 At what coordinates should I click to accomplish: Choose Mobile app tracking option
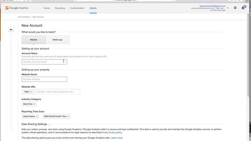click(58, 40)
